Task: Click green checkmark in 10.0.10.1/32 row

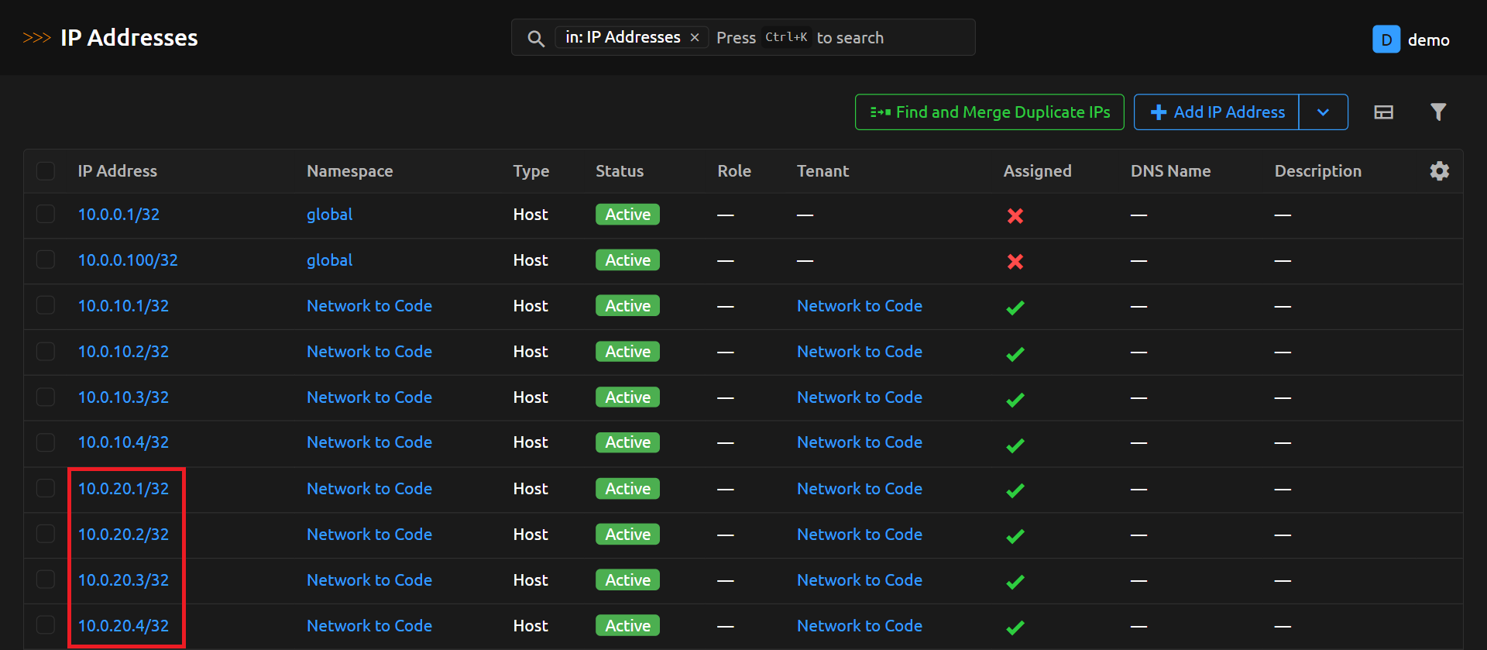Action: pos(1015,308)
